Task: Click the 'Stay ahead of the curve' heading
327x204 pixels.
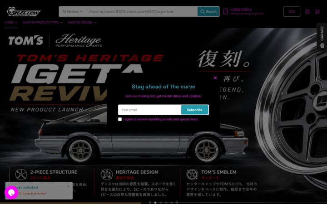Action: pyautogui.click(x=163, y=87)
